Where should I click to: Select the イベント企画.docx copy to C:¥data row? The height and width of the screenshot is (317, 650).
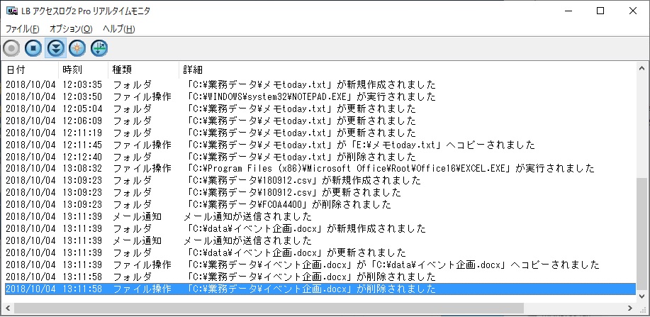point(320,265)
